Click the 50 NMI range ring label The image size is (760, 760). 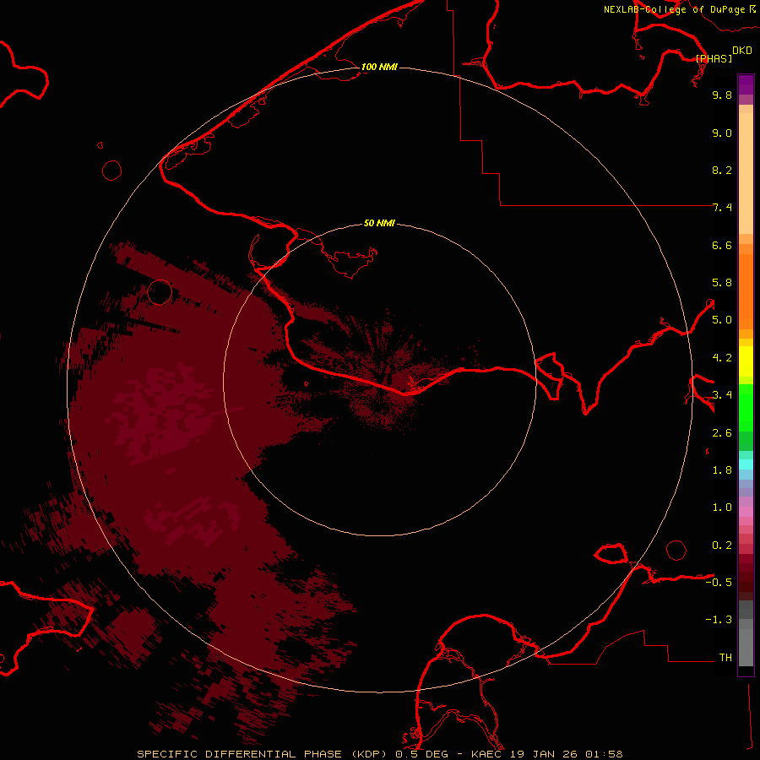tap(379, 223)
